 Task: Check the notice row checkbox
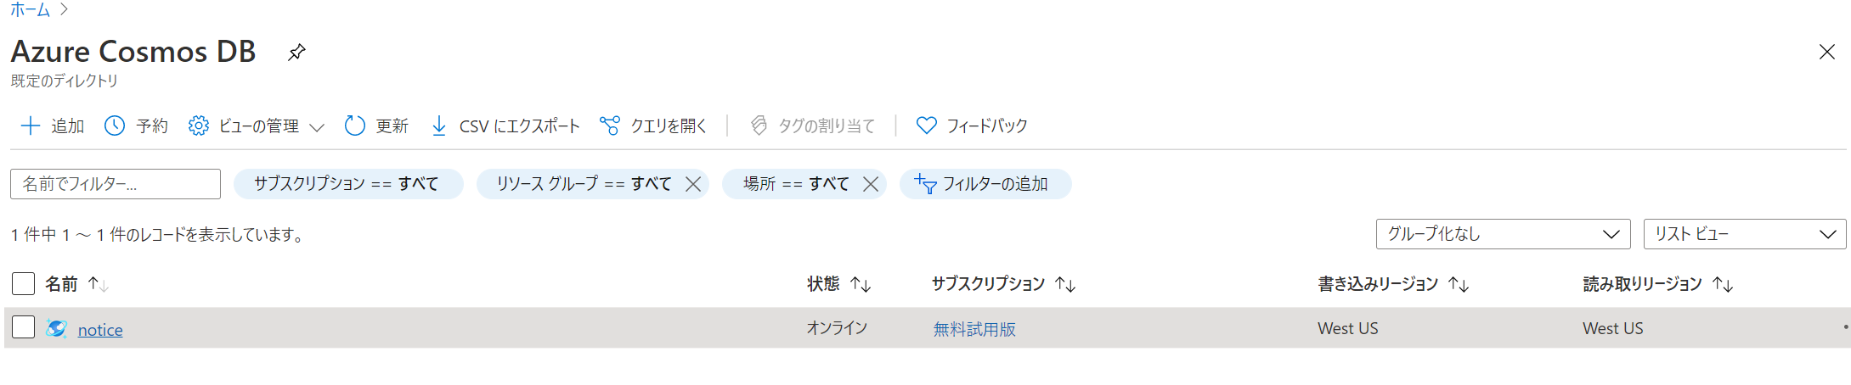click(24, 327)
